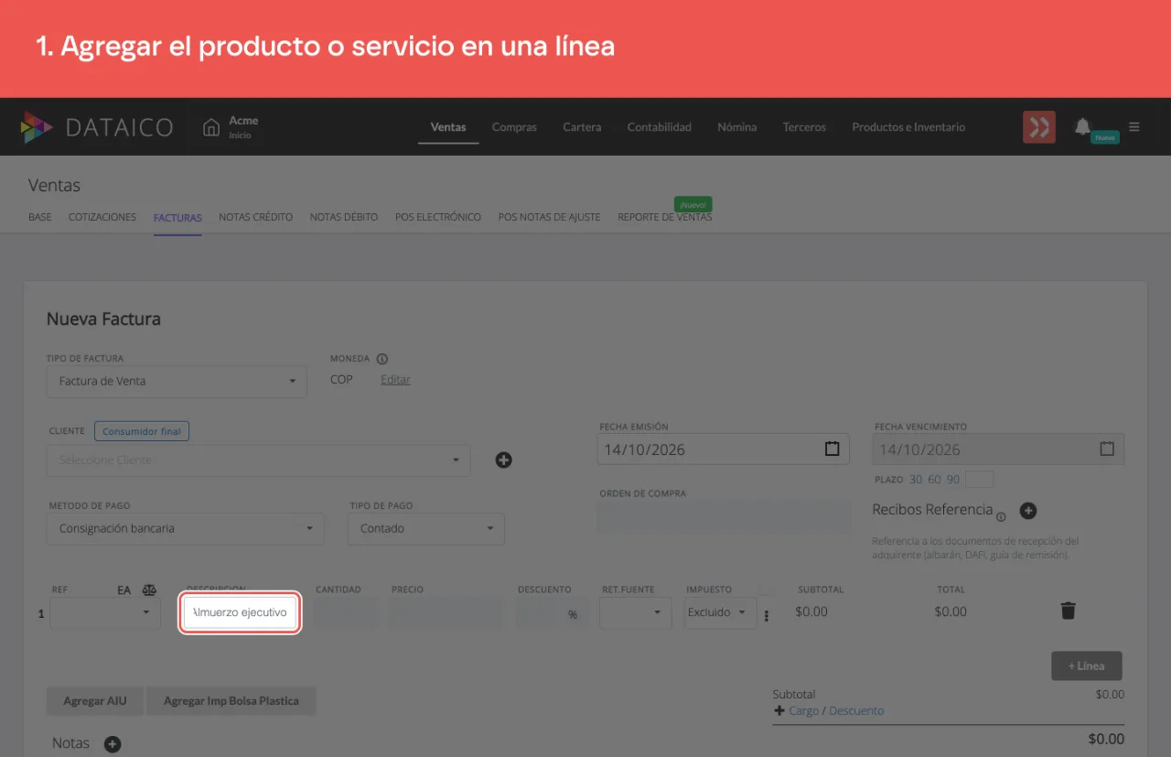The image size is (1171, 757).
Task: Set plazo to 30 days
Action: point(916,480)
